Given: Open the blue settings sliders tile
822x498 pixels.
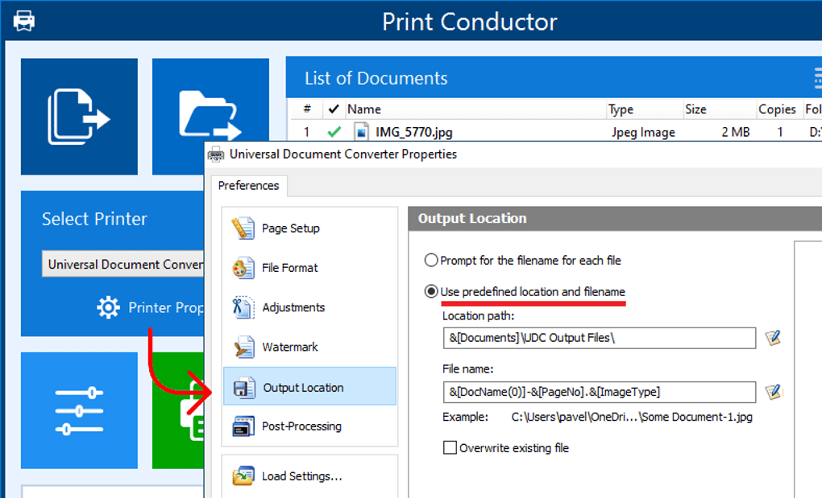Looking at the screenshot, I should pyautogui.click(x=79, y=410).
